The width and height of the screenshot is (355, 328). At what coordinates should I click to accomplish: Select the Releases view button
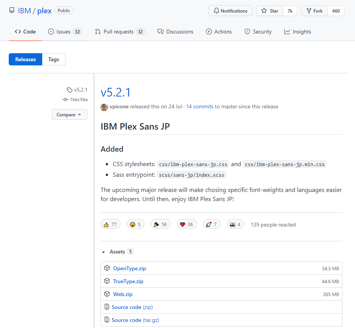25,59
